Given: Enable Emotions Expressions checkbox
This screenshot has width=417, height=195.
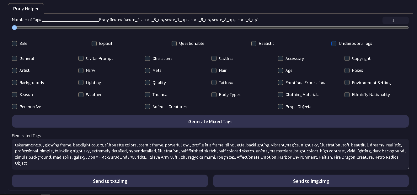Looking at the screenshot, I should click(281, 83).
